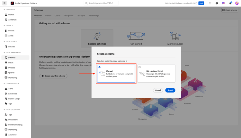Click the Profiles icon in sidebar
The image size is (241, 138).
point(6,14)
